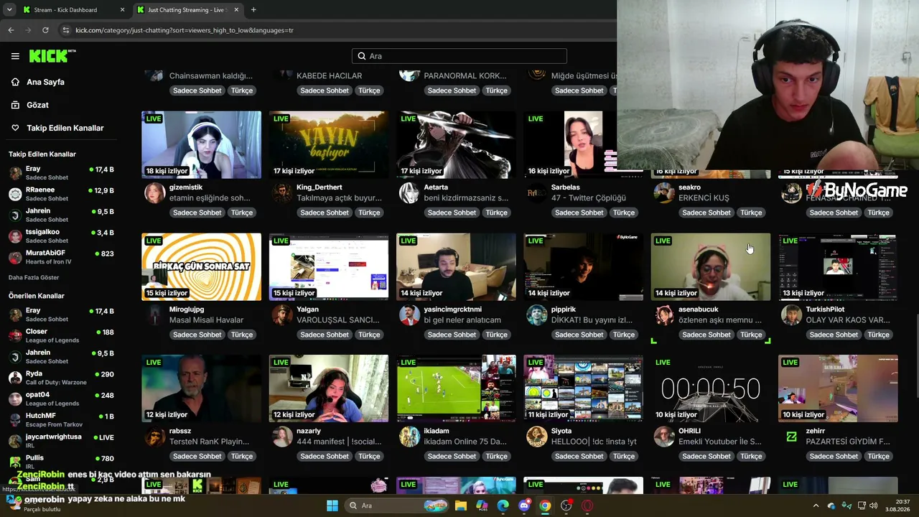Open opat04 in recommended channels

(61, 399)
